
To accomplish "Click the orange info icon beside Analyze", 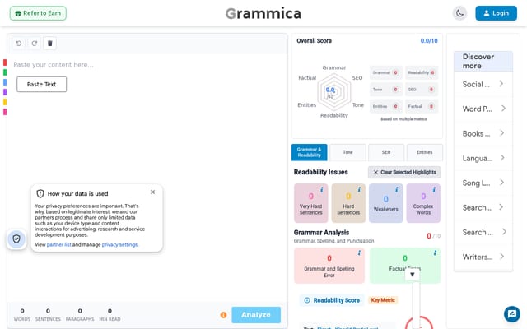I will tap(223, 315).
